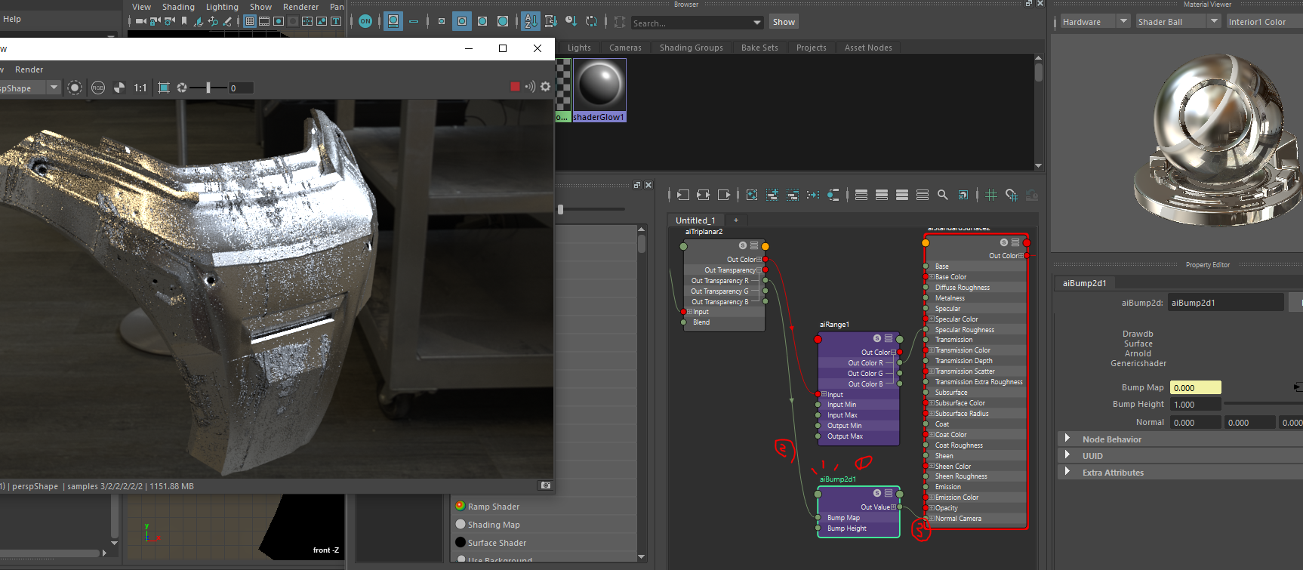Click the ON swatch rendering toggle in Browser

pyautogui.click(x=365, y=21)
